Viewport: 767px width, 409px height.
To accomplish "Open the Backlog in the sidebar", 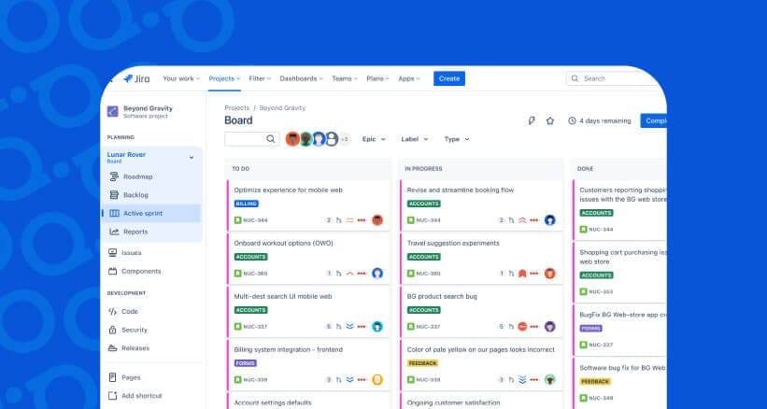I will (x=135, y=194).
